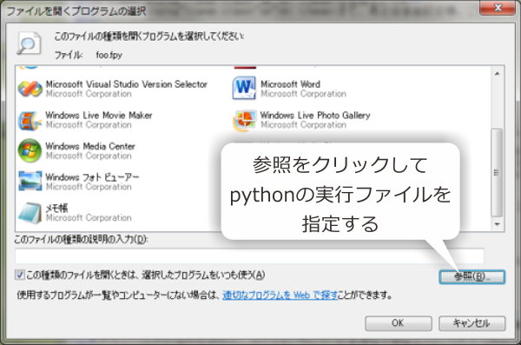Confirm with the OK button
The image size is (521, 345).
[x=399, y=323]
